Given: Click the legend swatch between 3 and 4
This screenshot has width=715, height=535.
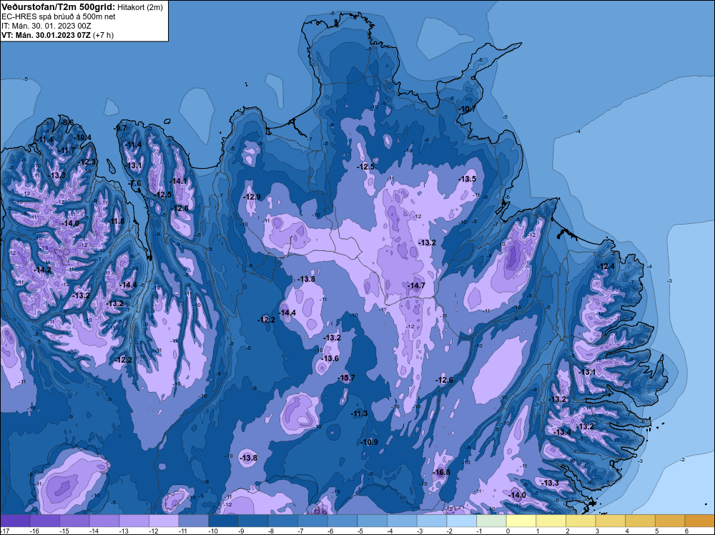Looking at the screenshot, I should point(611,521).
